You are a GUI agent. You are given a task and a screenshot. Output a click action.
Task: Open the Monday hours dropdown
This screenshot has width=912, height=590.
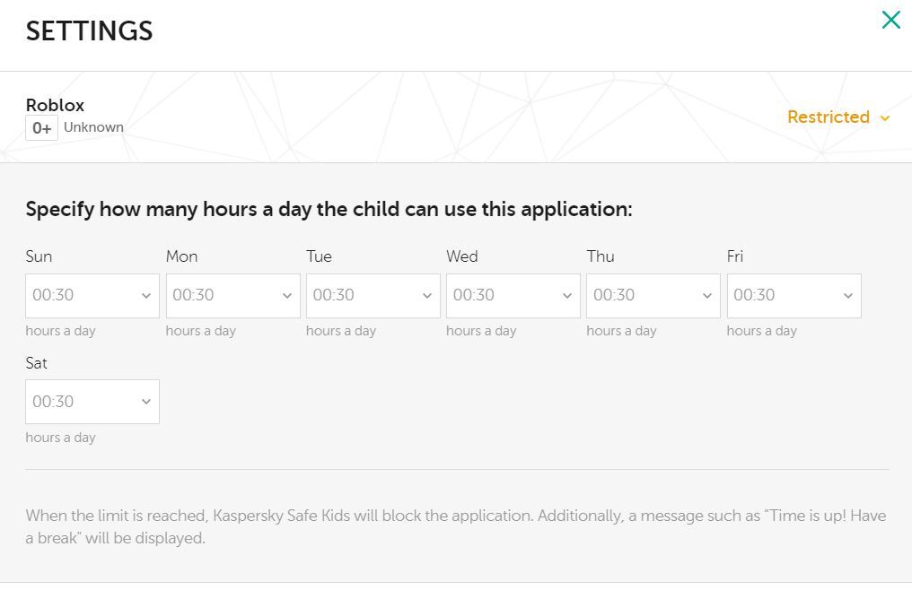pyautogui.click(x=232, y=296)
